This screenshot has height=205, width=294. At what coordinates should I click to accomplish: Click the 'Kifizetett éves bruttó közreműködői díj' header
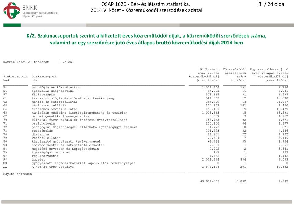(x=204, y=75)
